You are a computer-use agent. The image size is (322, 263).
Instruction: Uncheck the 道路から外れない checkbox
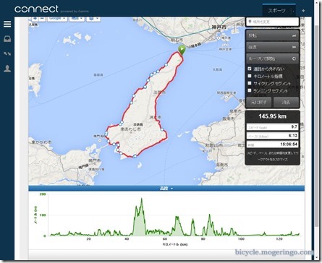[x=250, y=69]
